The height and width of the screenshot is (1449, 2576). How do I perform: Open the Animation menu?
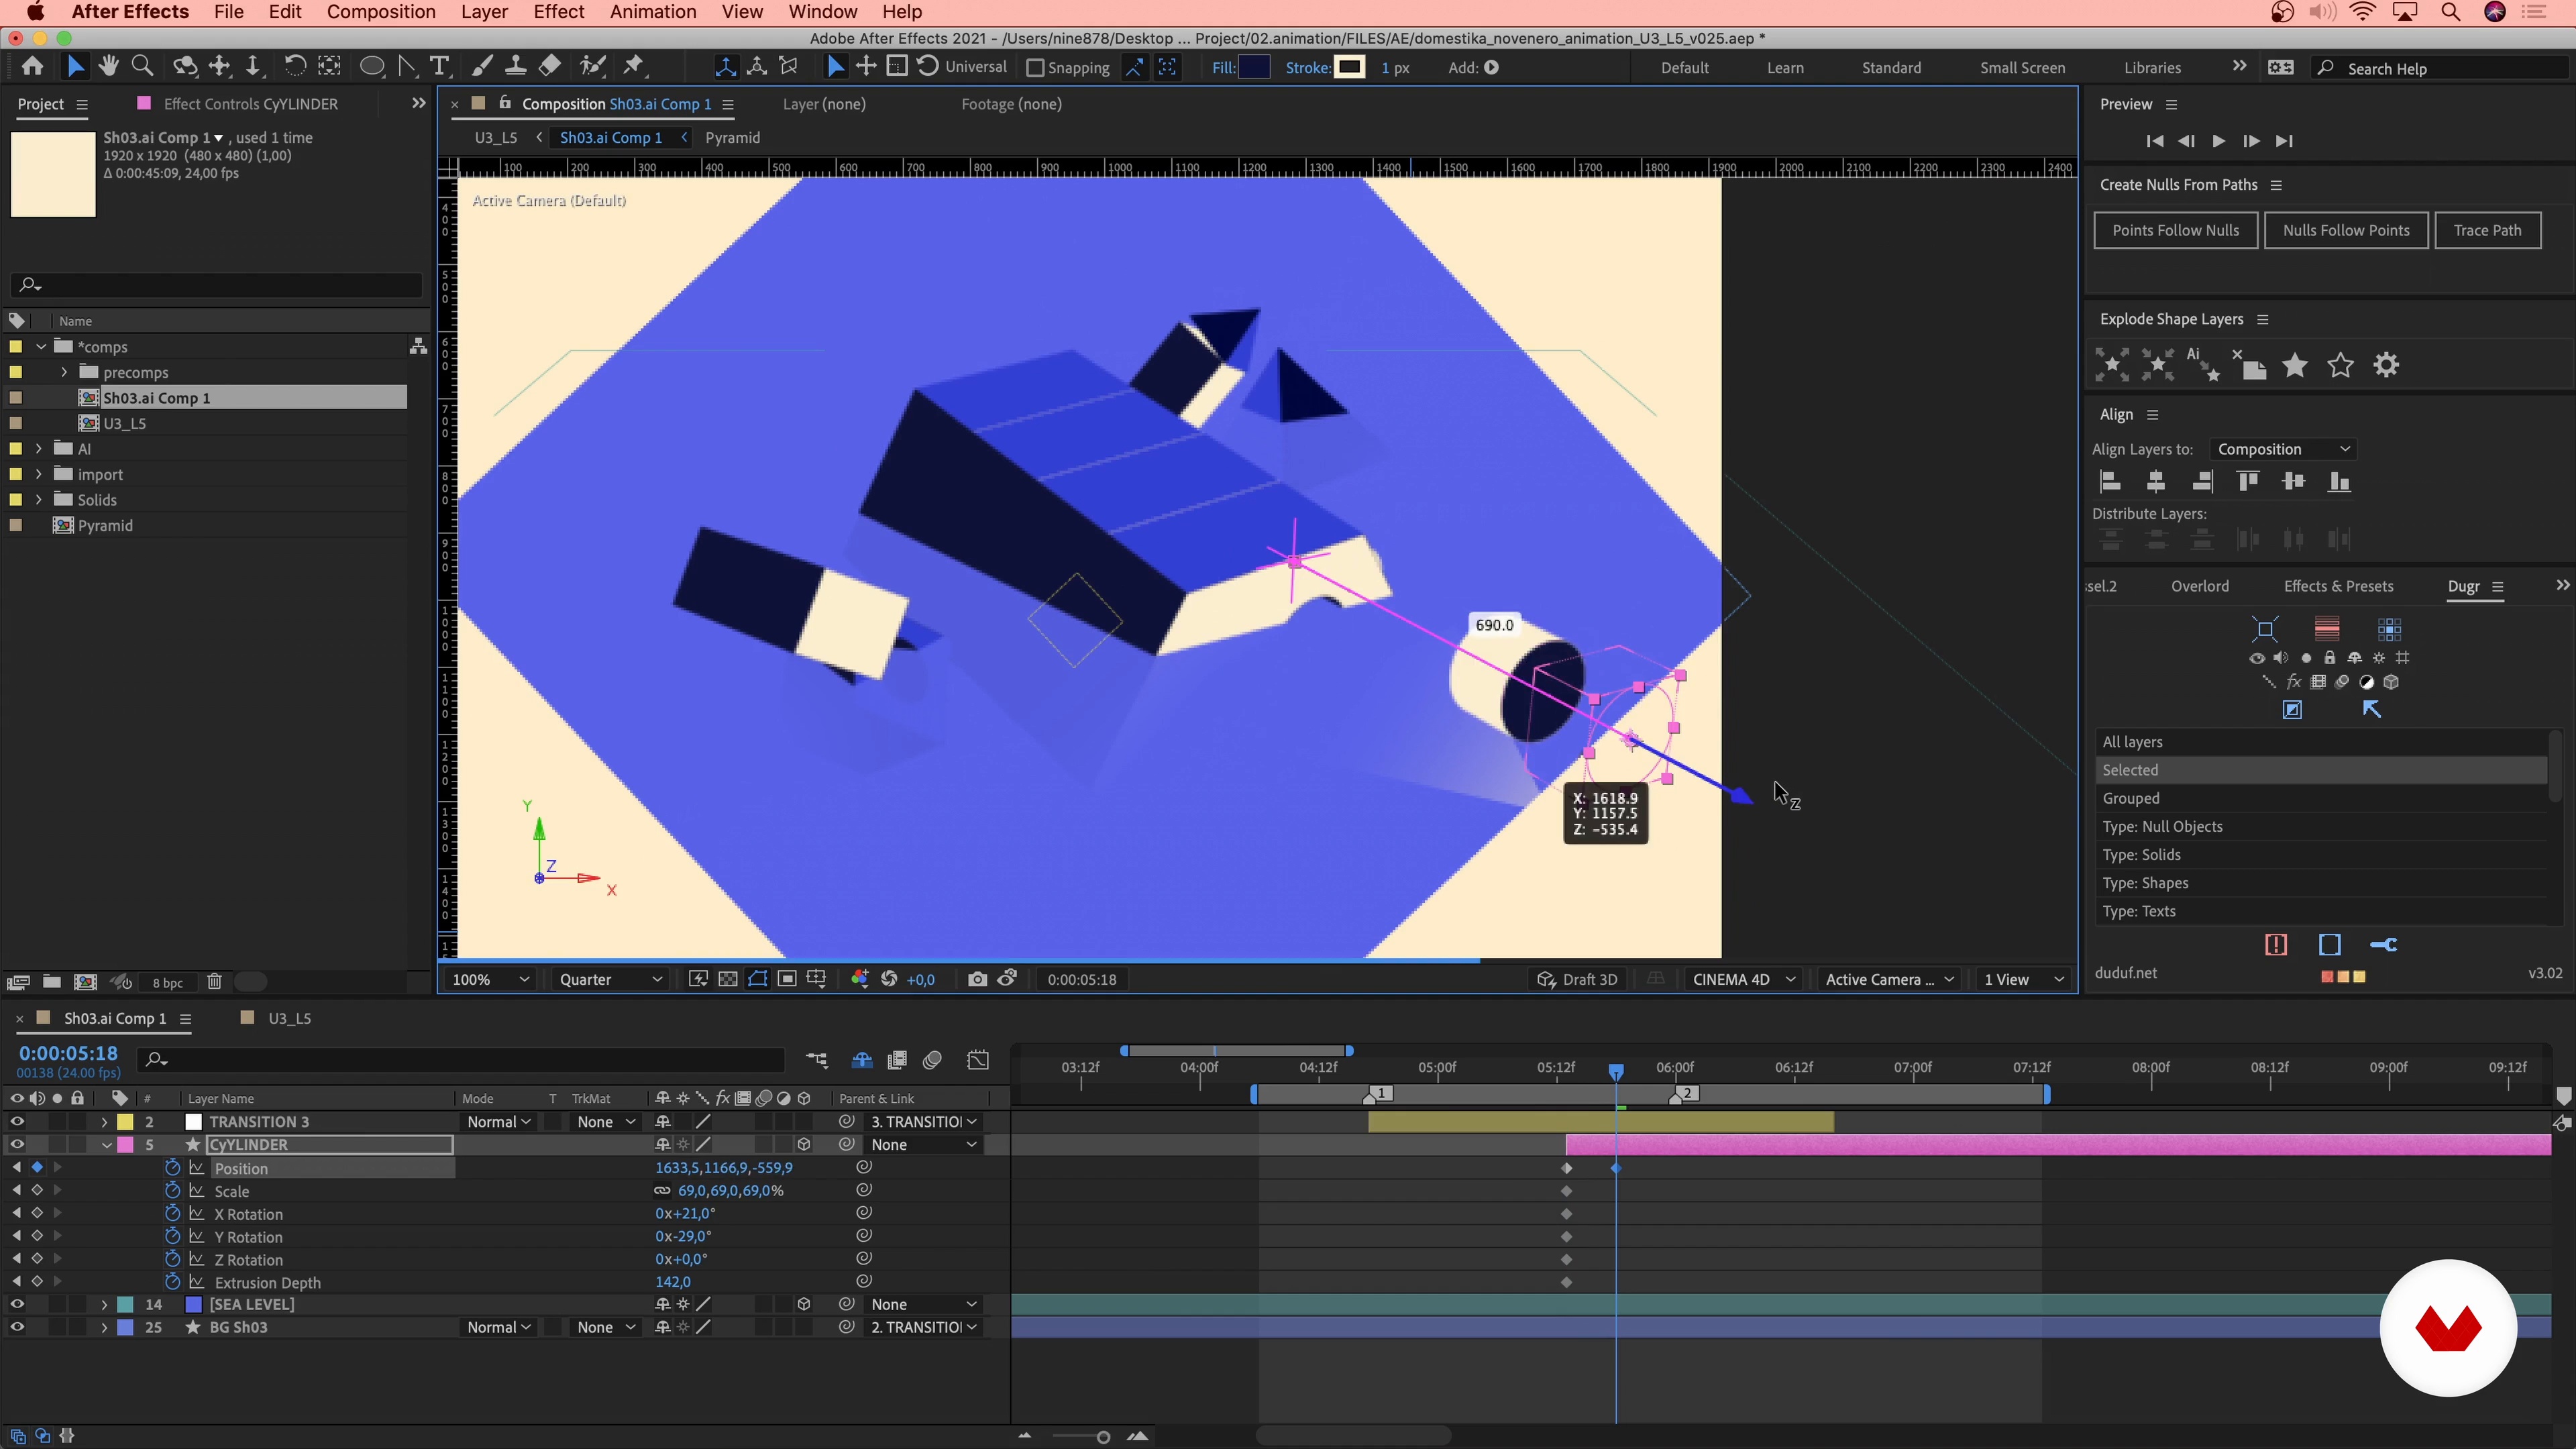point(653,12)
